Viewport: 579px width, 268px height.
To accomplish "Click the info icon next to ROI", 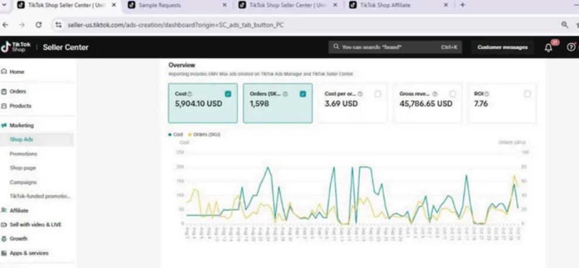I will point(486,94).
